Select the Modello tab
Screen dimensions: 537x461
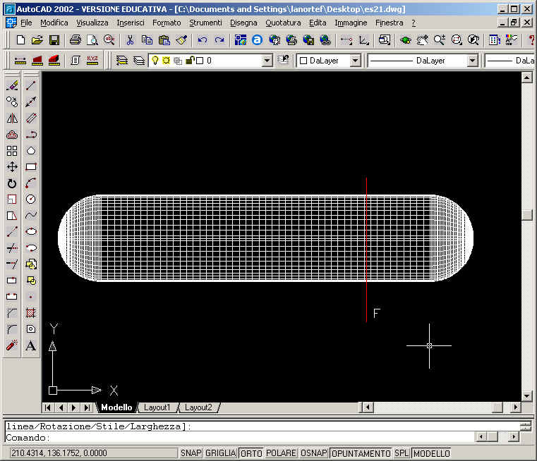116,407
